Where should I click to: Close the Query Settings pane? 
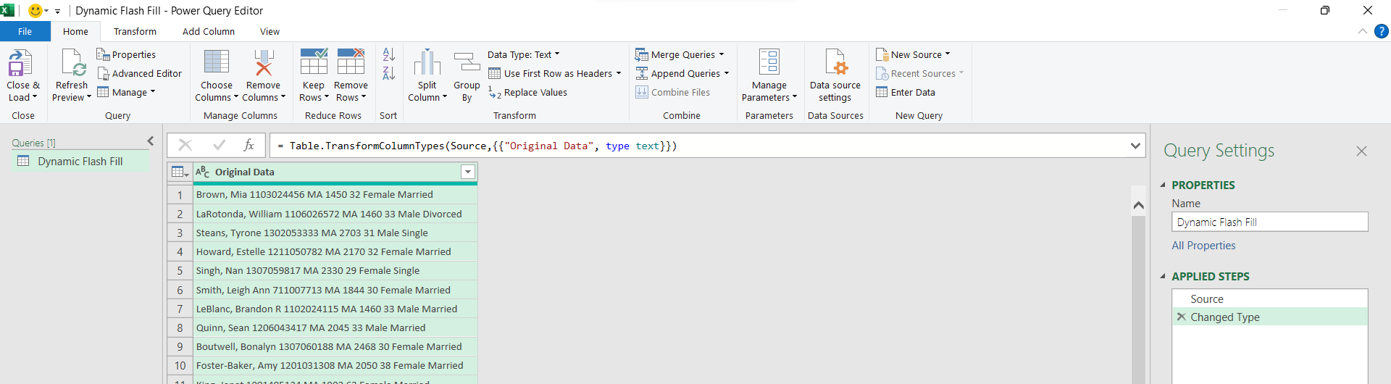pos(1361,151)
